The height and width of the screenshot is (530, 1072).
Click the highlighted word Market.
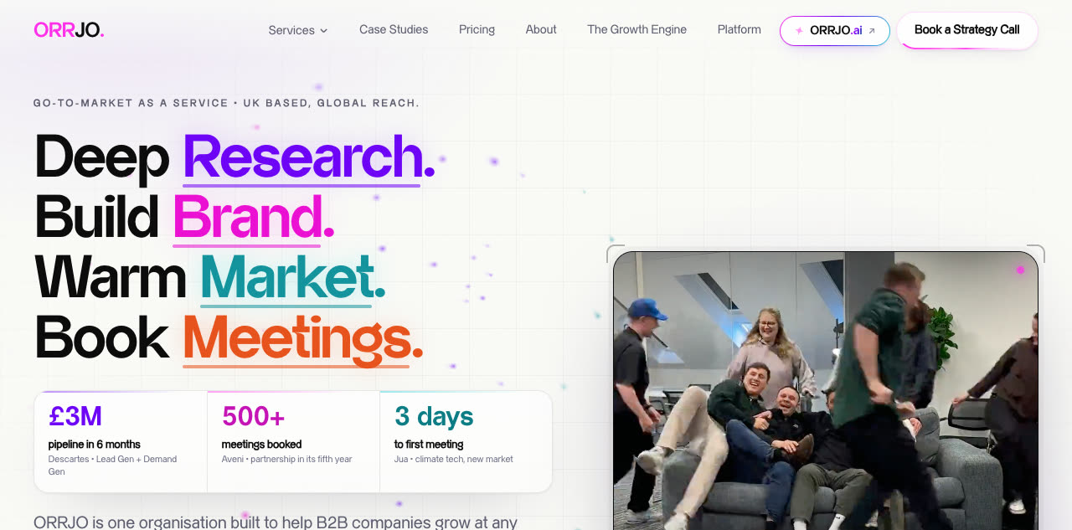[286, 277]
